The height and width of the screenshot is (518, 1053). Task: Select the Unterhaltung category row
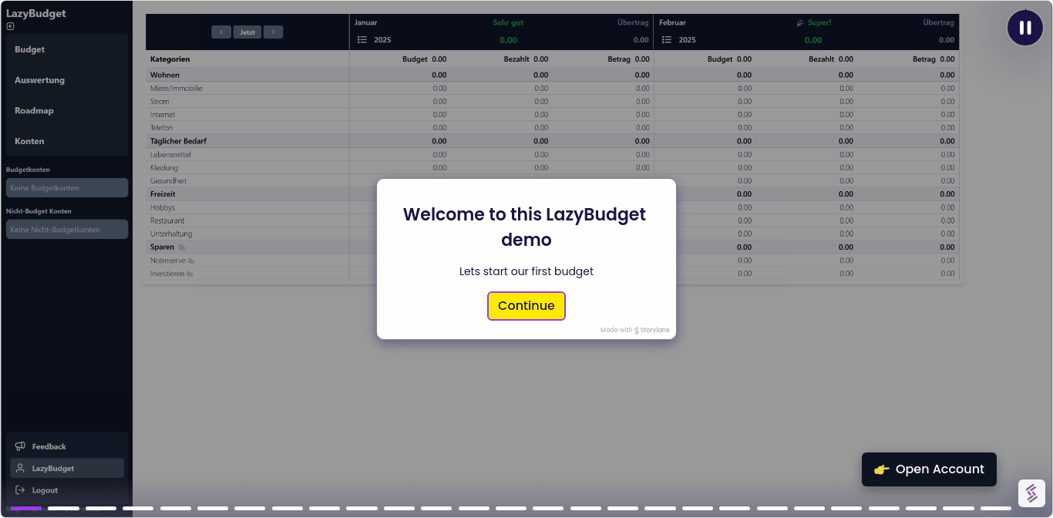(553, 234)
